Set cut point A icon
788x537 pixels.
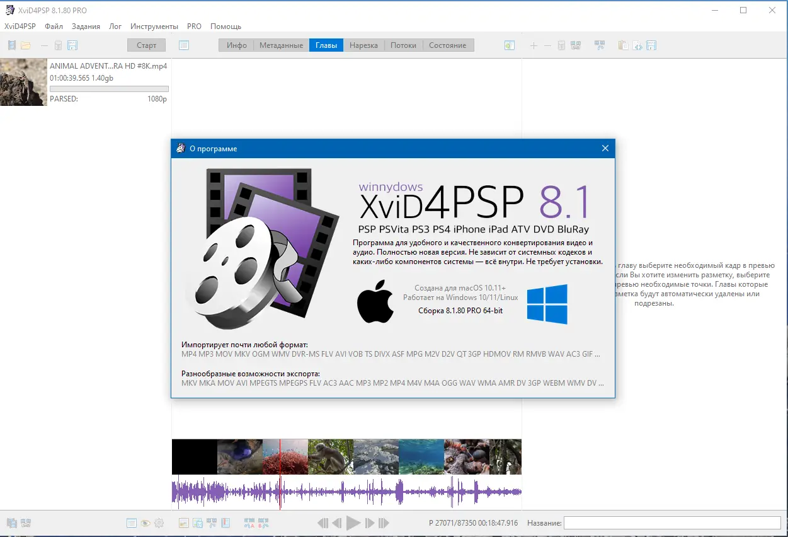pyautogui.click(x=249, y=523)
